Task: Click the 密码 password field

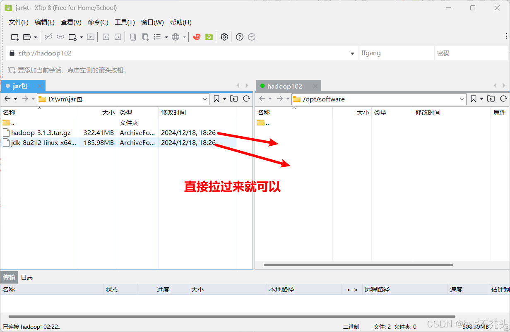Action: click(472, 53)
